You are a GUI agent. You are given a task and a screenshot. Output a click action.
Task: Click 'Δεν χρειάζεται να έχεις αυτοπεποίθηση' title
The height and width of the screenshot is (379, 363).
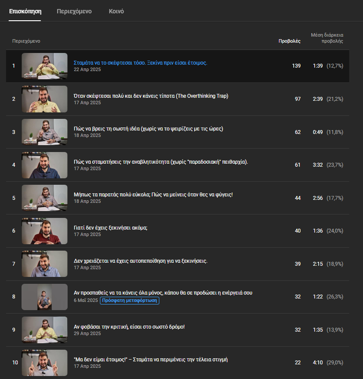tap(140, 261)
